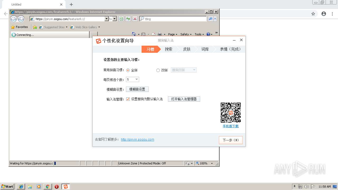Viewport: 338px width, 190px height.
Task: Add to Favorites Bar icon
Action: (x=35, y=27)
